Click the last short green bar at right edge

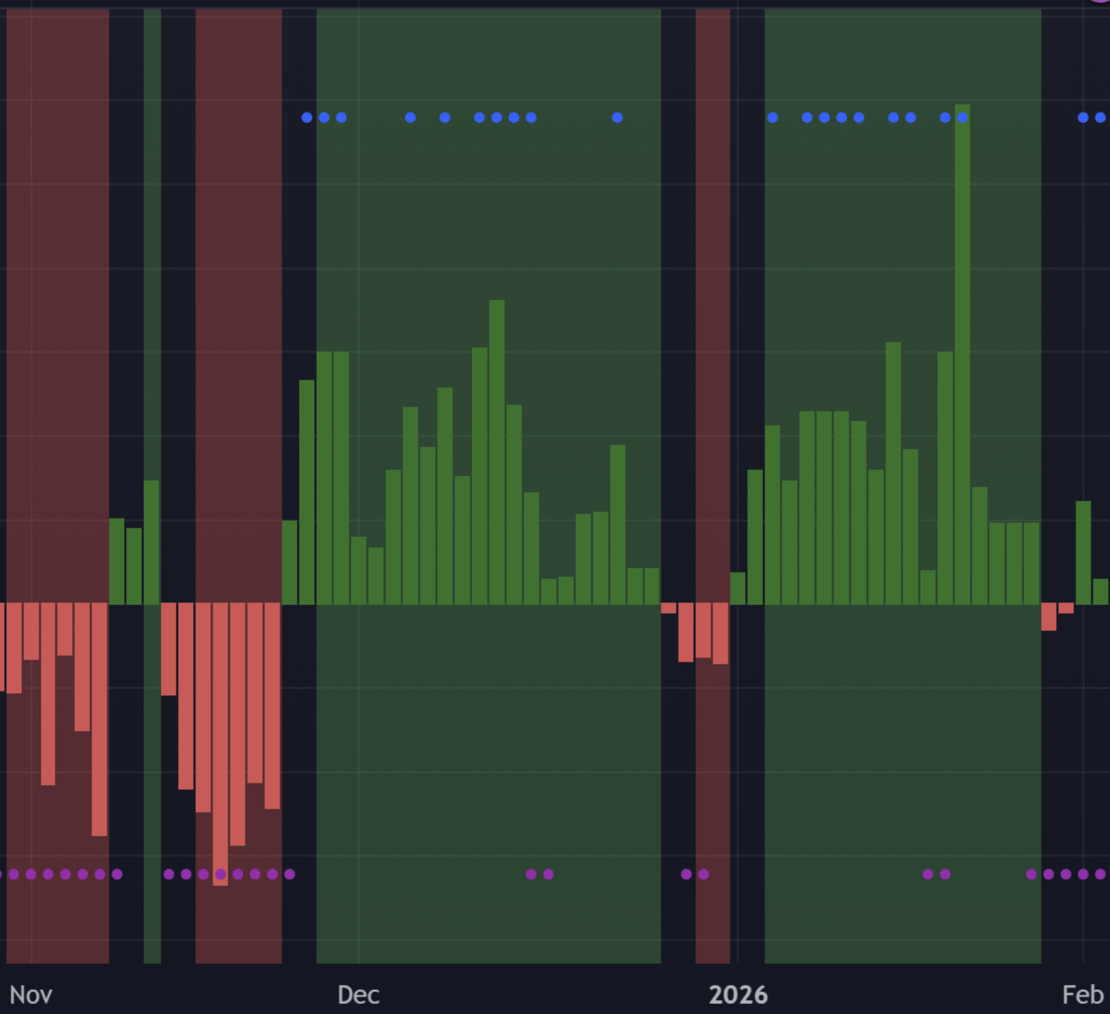pyautogui.click(x=1100, y=592)
